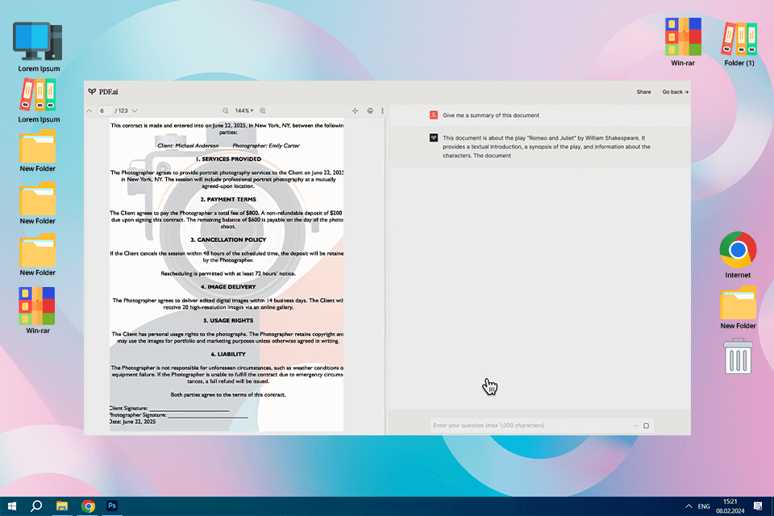Click the '/ 123' total page count
This screenshot has width=774, height=516.
click(122, 110)
